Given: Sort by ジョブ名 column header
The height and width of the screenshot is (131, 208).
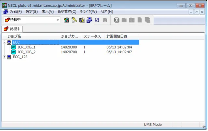Looking at the screenshot, I should pyautogui.click(x=31, y=36).
